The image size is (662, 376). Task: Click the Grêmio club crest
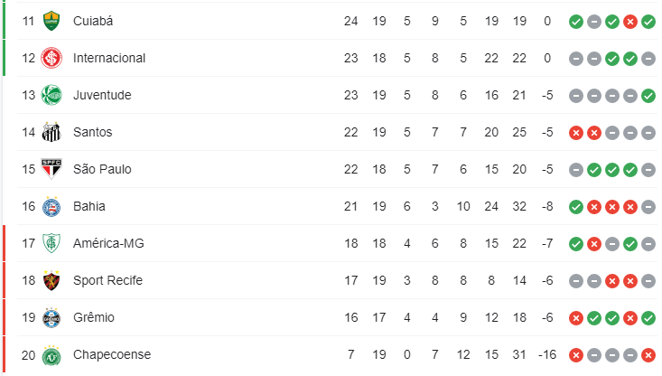tap(51, 317)
